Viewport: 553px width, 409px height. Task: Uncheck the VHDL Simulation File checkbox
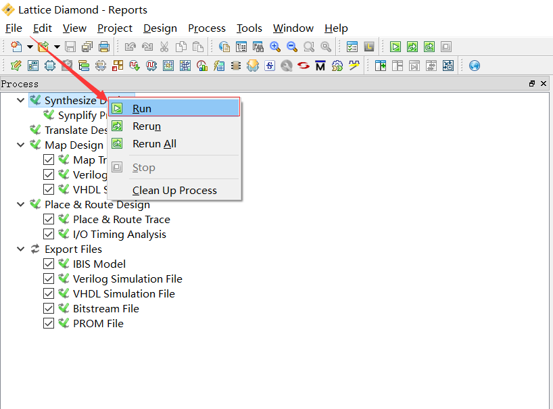click(x=49, y=293)
